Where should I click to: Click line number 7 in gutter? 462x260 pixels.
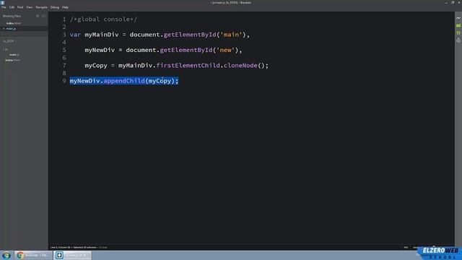(64, 65)
